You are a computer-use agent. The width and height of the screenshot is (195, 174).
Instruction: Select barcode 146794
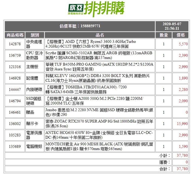click(15, 101)
